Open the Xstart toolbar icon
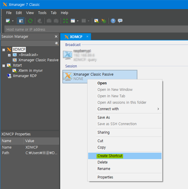Screen dimensions: 188x189 [x=96, y=21]
